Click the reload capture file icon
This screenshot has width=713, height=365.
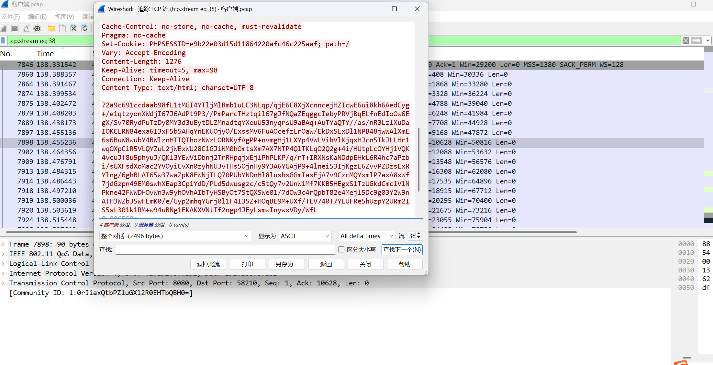[x=85, y=28]
